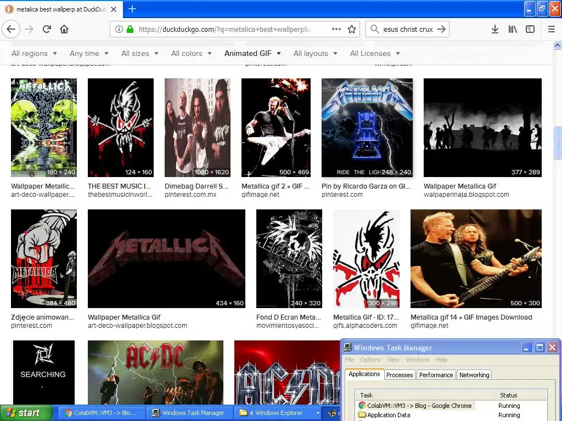Expand the All layouts filter
The width and height of the screenshot is (562, 421).
316,53
